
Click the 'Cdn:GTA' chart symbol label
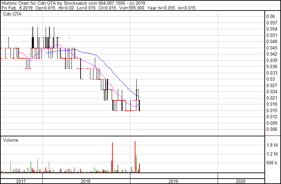coord(12,14)
